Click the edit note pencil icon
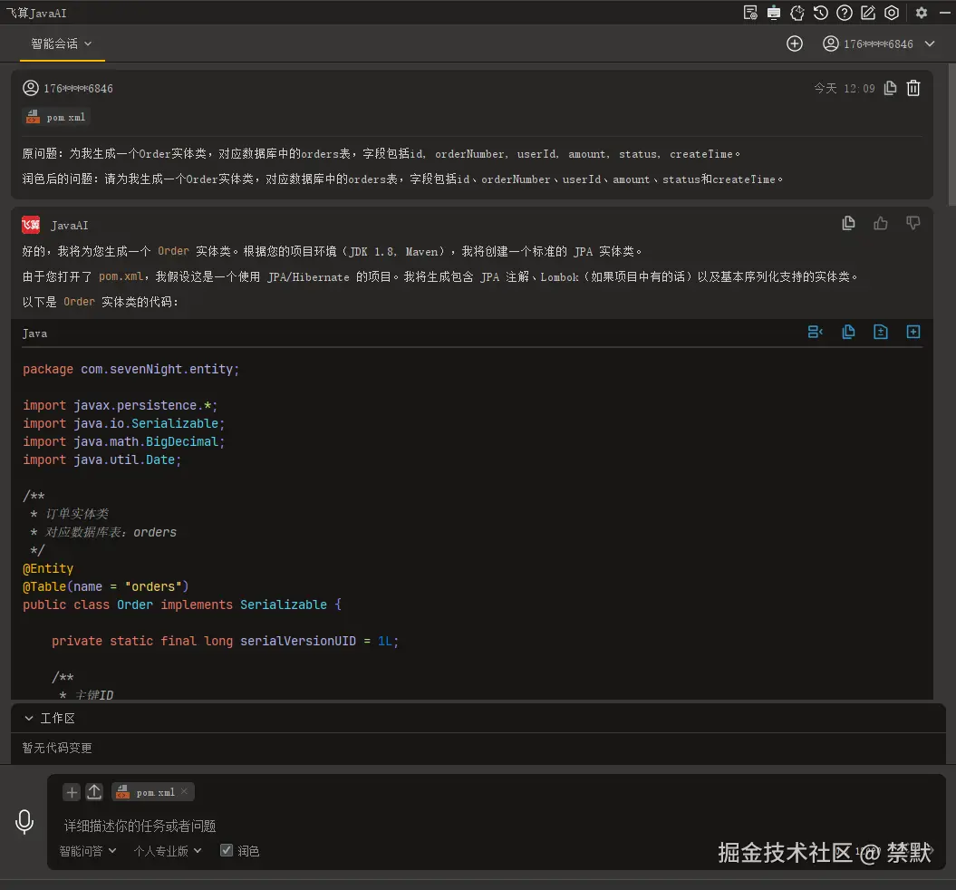The image size is (956, 890). pyautogui.click(x=867, y=13)
